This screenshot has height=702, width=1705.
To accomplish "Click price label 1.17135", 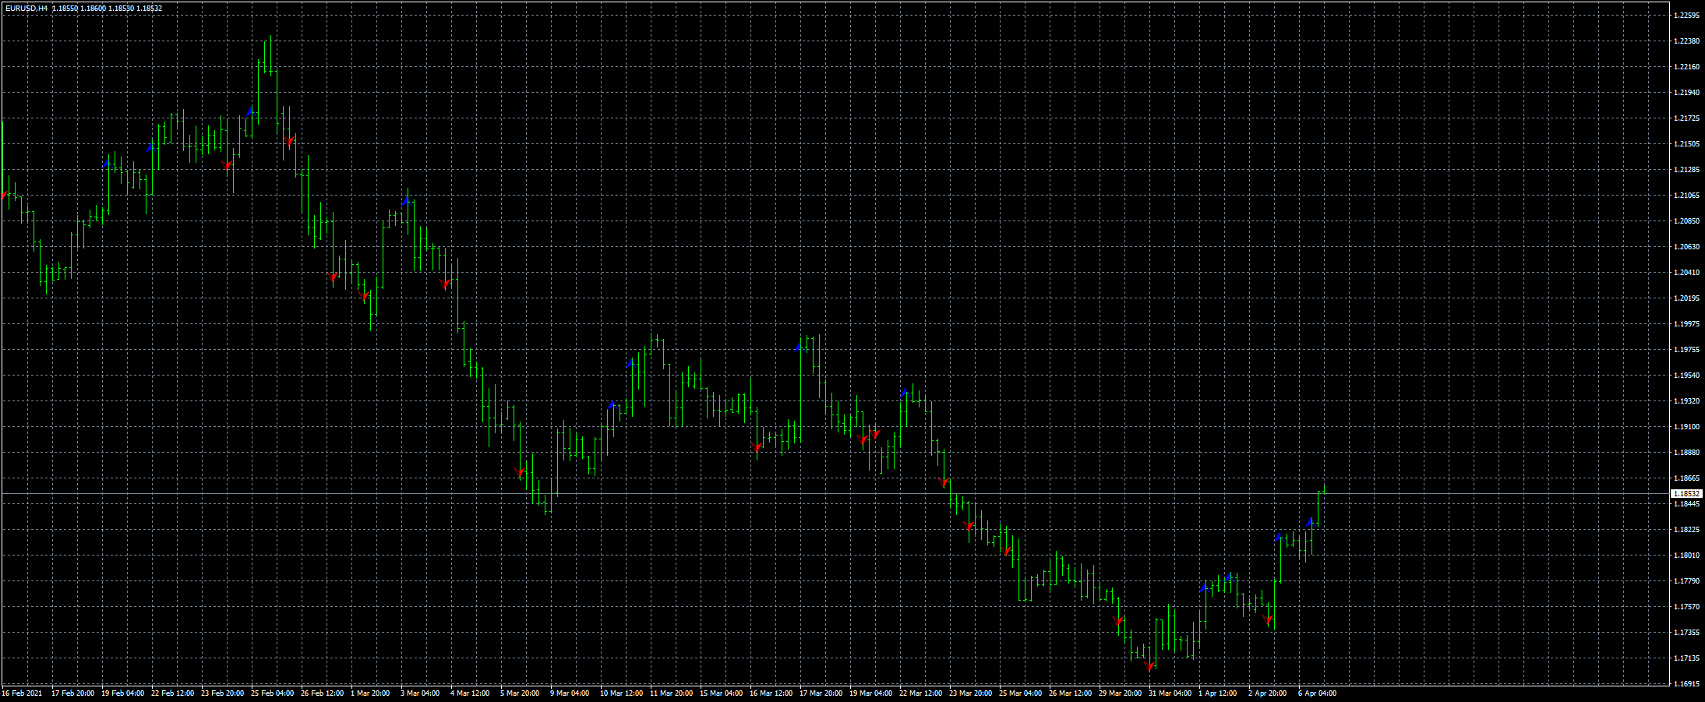I will point(1686,658).
